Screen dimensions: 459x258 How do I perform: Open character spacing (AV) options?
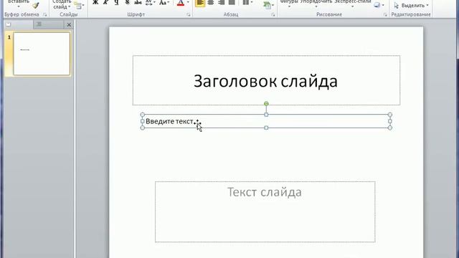point(150,3)
